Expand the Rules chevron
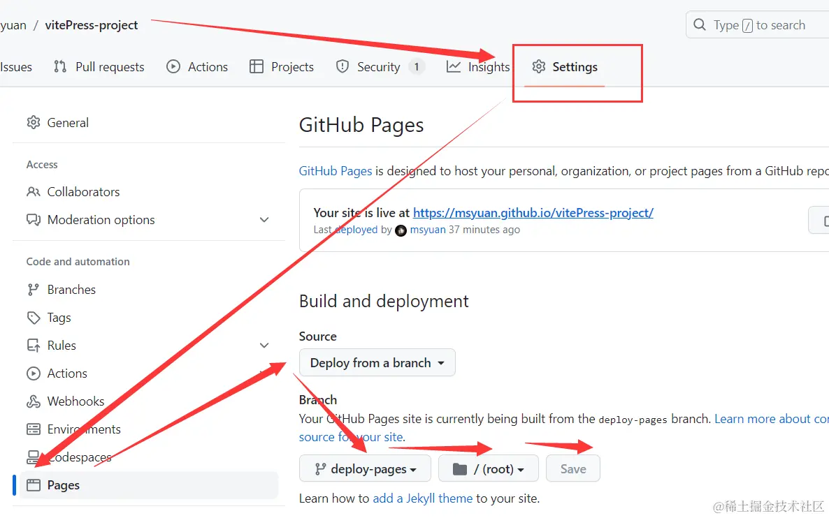The height and width of the screenshot is (518, 829). [264, 346]
